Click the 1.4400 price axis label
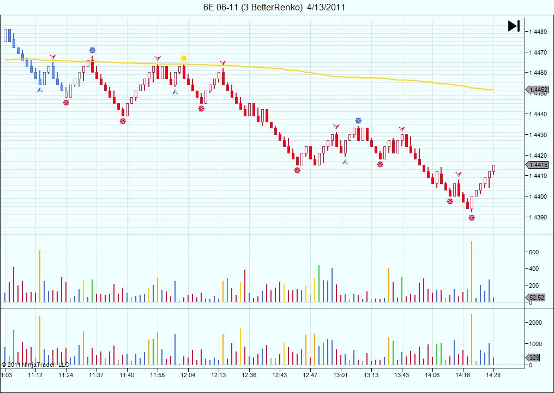 538,196
